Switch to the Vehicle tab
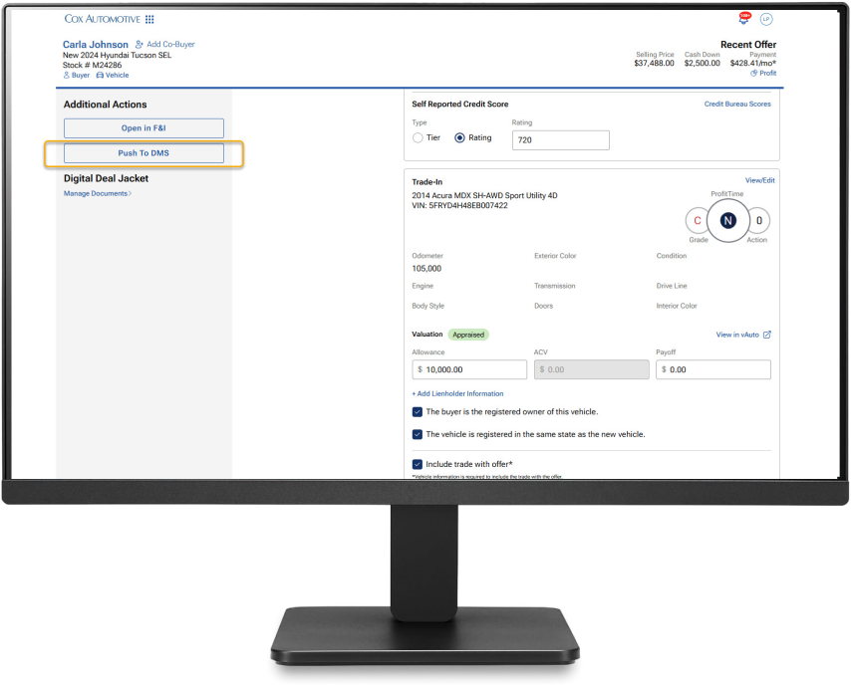Image resolution: width=851 pixels, height=688 pixels. (x=113, y=75)
